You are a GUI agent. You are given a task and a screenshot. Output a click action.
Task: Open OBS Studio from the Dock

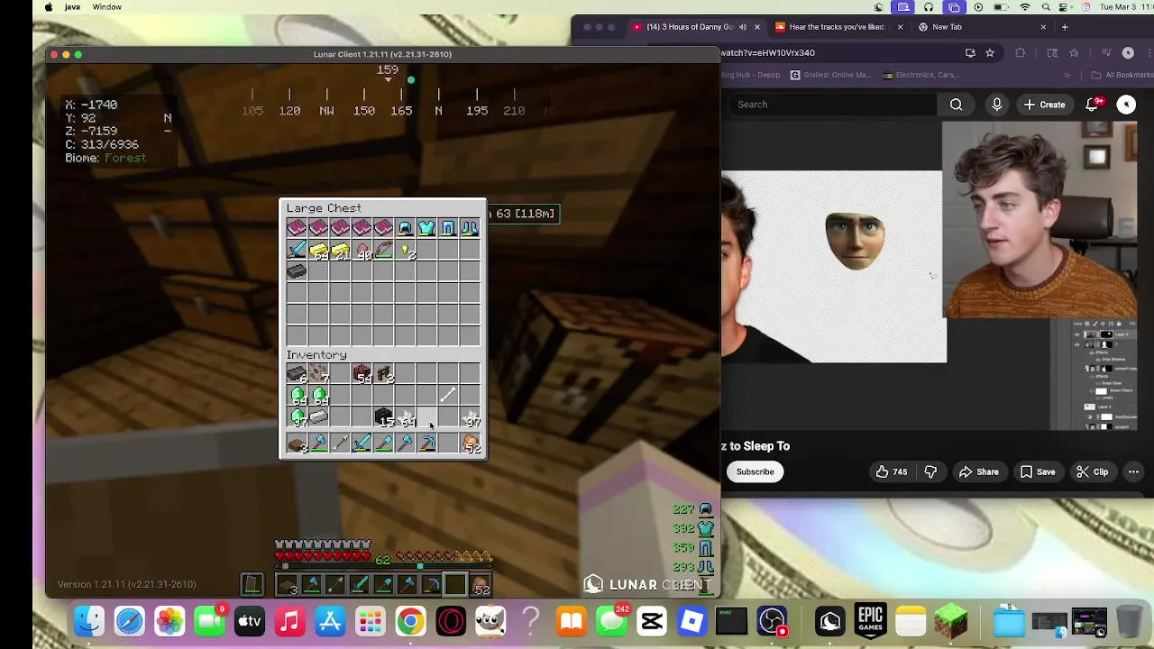773,621
